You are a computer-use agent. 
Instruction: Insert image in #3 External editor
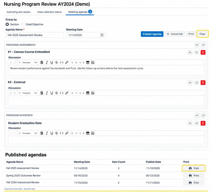[x=93, y=93]
